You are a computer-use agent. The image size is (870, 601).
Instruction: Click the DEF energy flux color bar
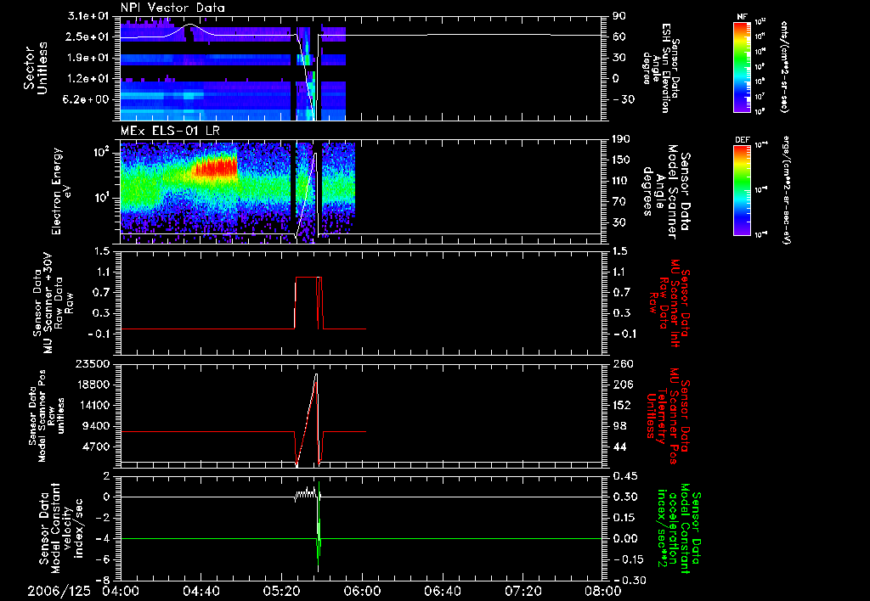click(743, 190)
